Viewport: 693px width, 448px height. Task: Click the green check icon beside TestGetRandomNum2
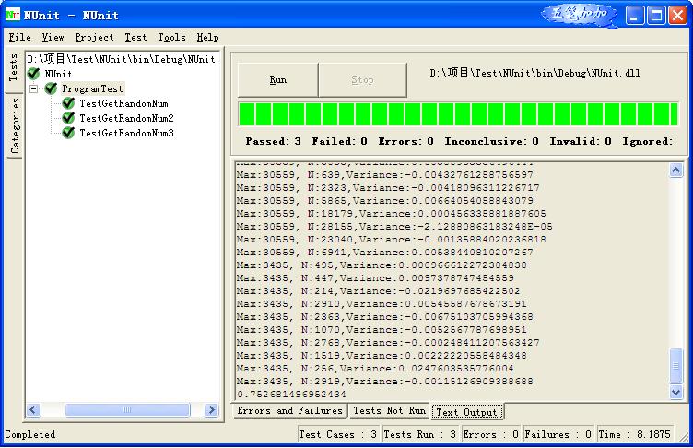[68, 118]
